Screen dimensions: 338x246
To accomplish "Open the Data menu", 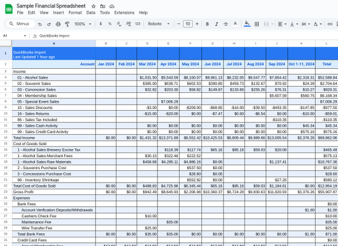I will tap(91, 13).
